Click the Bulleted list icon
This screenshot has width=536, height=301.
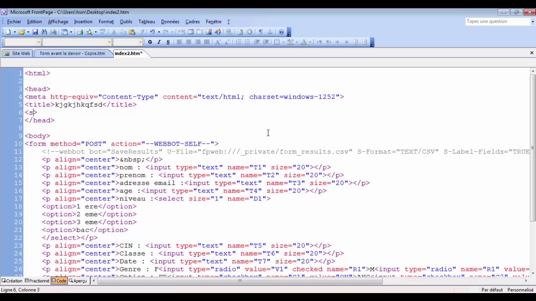247,42
